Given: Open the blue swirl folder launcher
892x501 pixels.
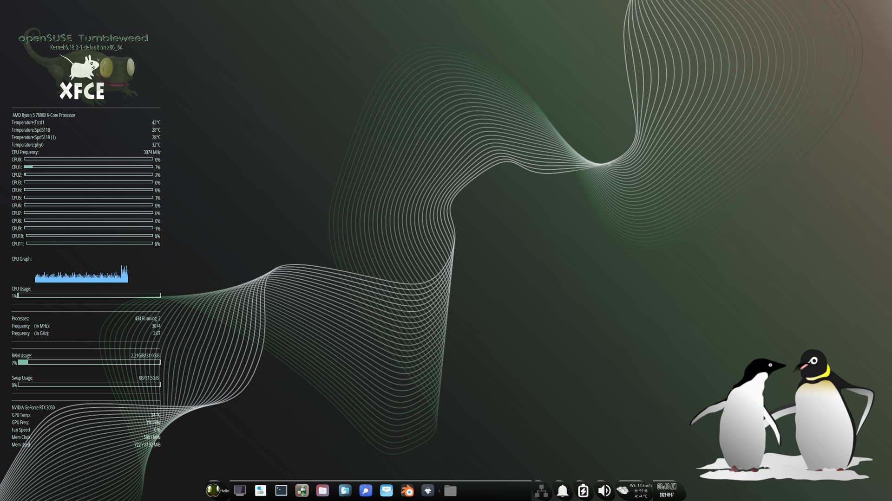Looking at the screenshot, I should 345,490.
